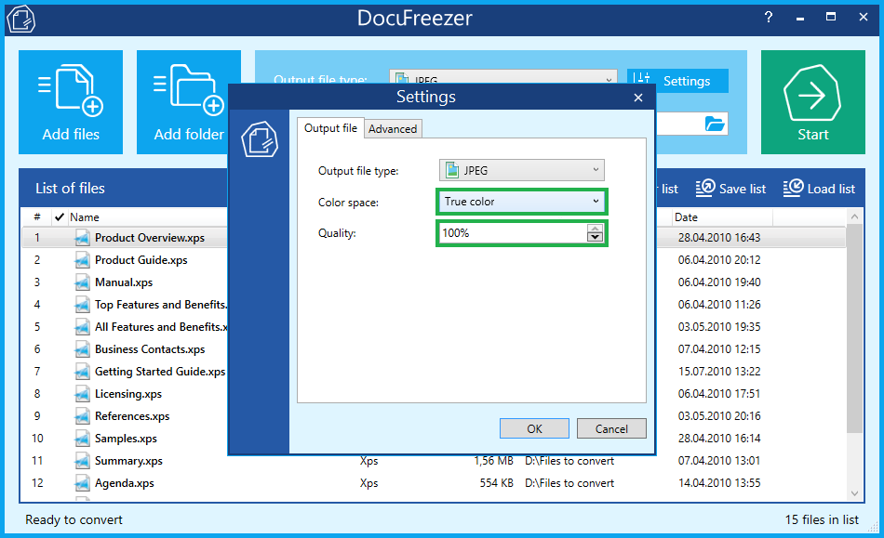The width and height of the screenshot is (884, 538).
Task: Click Load list
Action: click(x=819, y=189)
